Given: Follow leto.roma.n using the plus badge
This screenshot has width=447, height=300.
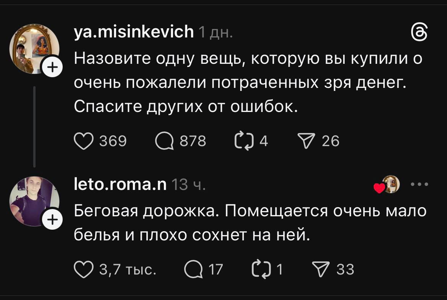Looking at the screenshot, I should pos(53,219).
